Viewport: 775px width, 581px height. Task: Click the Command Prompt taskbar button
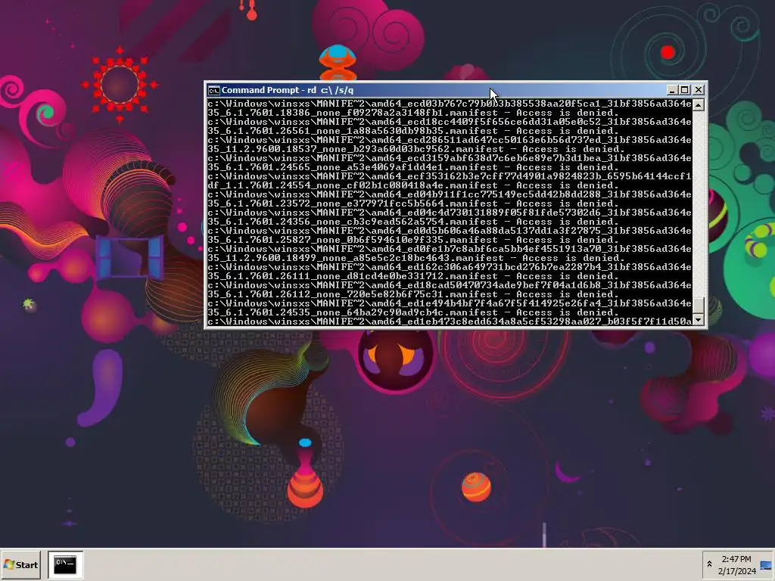65,564
